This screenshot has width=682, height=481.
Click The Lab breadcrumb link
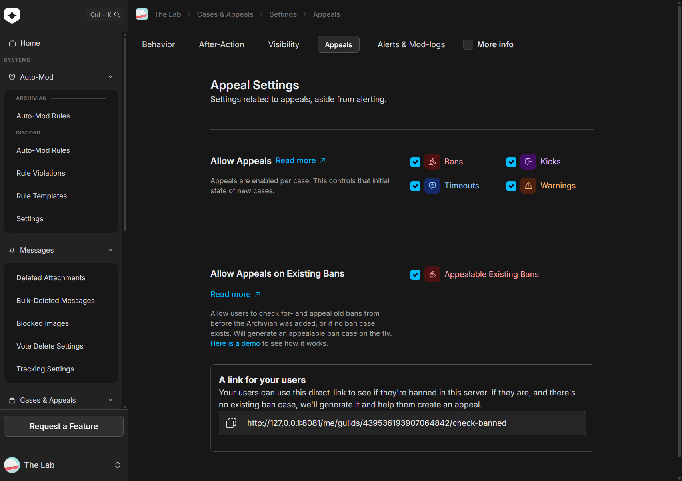[x=167, y=14]
